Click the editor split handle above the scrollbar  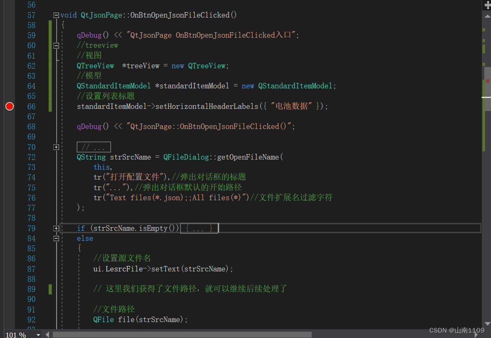pyautogui.click(x=487, y=5)
